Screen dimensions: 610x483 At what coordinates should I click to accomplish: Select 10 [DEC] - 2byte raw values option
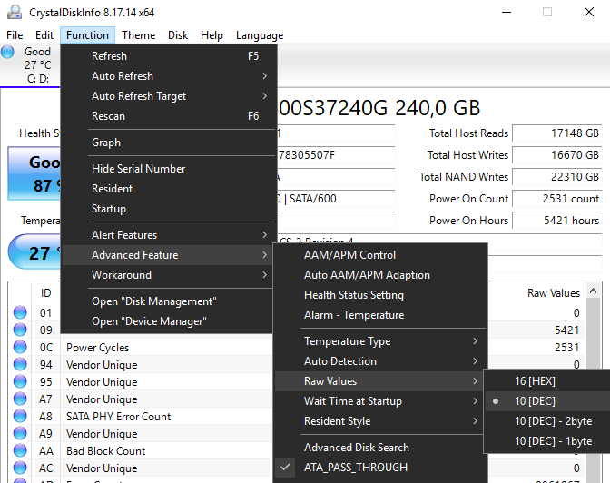click(x=553, y=421)
